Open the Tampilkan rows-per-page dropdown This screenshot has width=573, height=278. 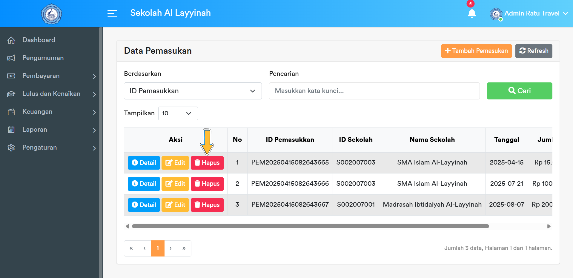coord(178,113)
